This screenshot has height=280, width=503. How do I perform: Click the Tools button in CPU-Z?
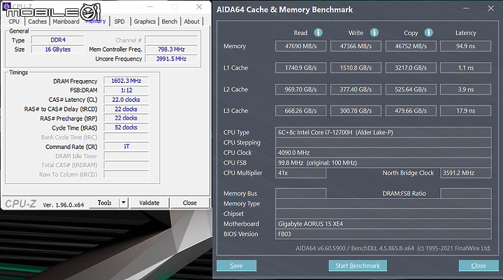tap(104, 203)
